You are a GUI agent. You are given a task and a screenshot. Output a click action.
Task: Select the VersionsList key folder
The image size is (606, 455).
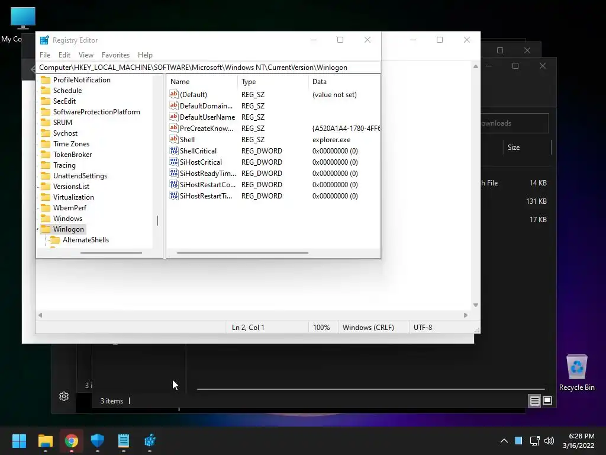[x=71, y=187]
